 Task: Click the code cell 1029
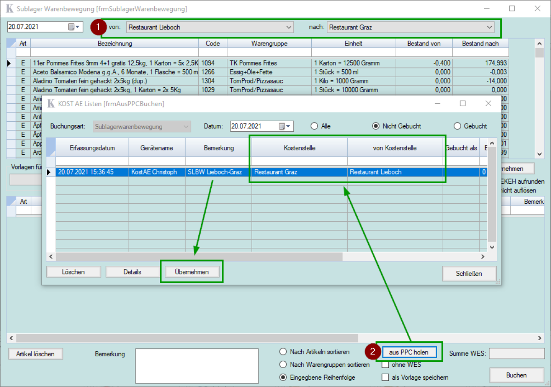[213, 90]
